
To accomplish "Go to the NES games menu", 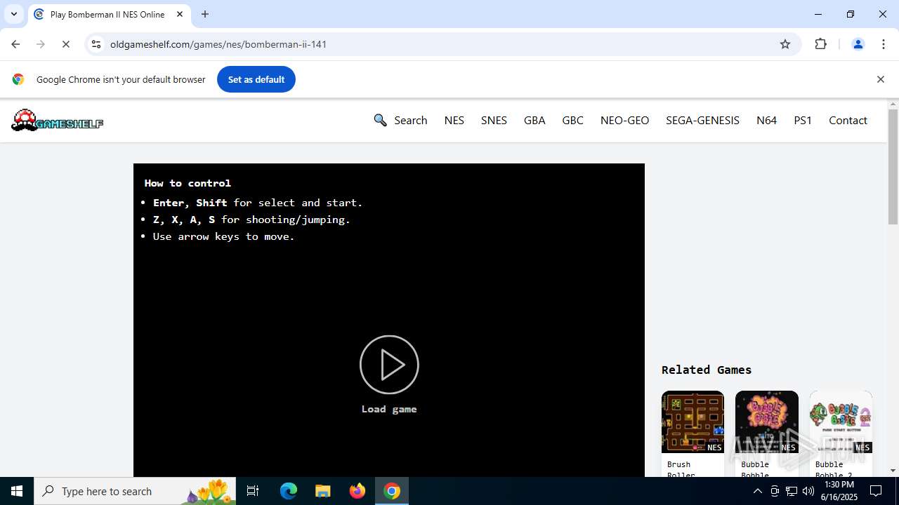I will coord(454,121).
